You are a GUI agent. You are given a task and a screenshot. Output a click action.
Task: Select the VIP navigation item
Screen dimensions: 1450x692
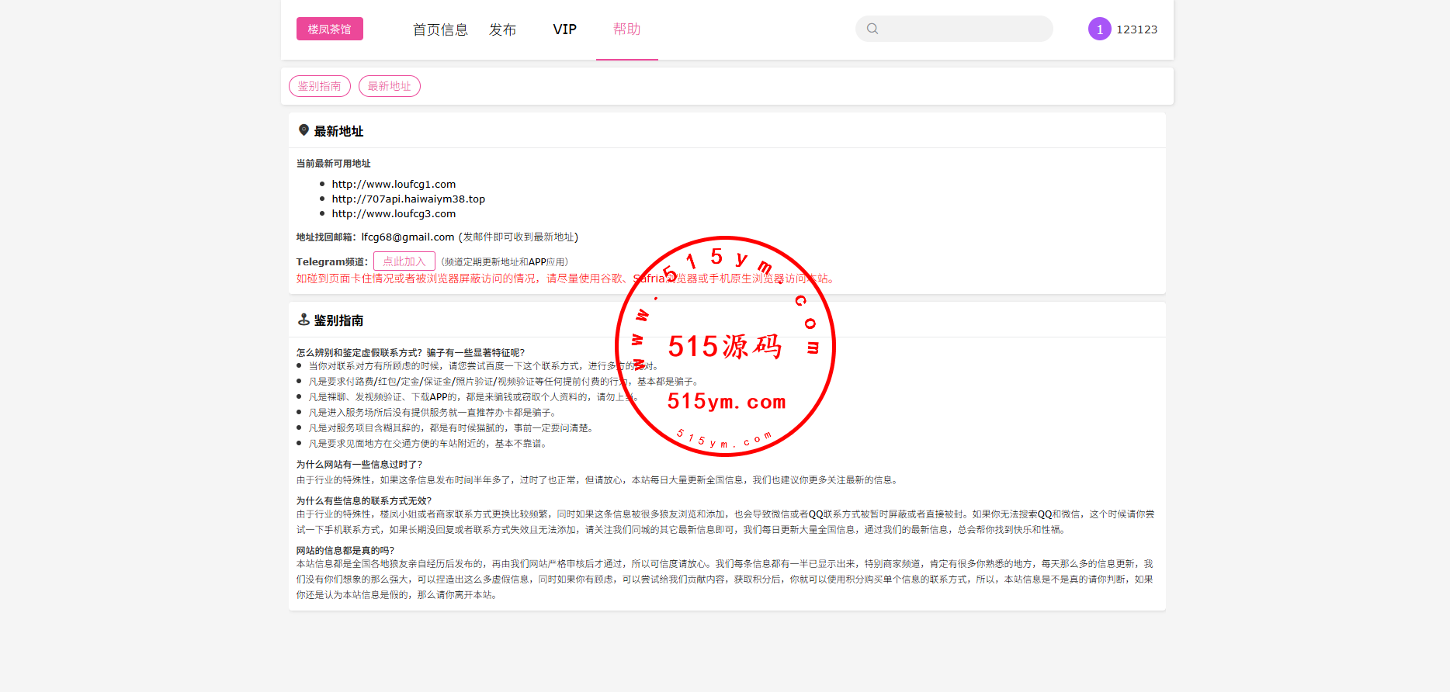pos(564,29)
